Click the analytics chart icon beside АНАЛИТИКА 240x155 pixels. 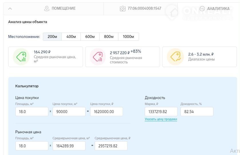(x=202, y=9)
